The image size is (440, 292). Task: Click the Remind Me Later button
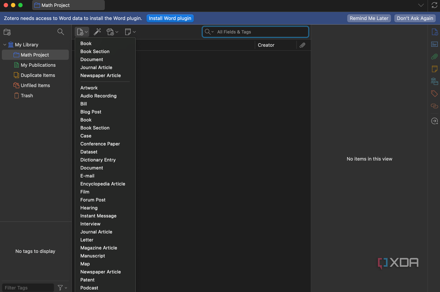[x=369, y=18]
